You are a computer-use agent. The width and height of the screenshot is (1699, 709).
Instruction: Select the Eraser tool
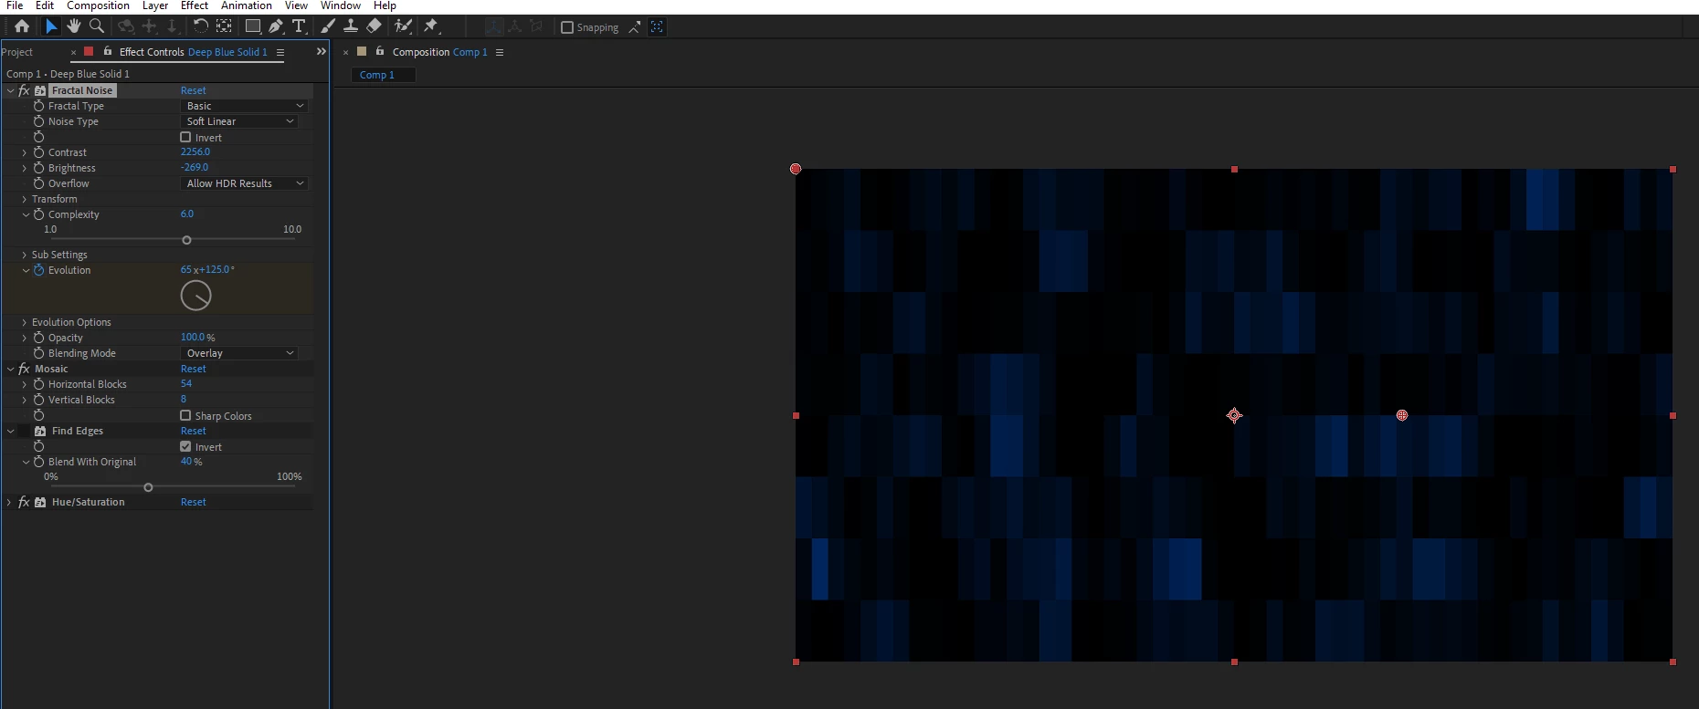tap(375, 26)
